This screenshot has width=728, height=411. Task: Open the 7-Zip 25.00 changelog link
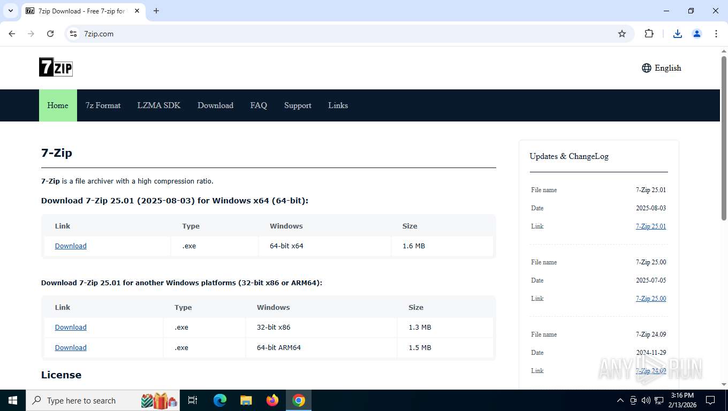pyautogui.click(x=651, y=299)
